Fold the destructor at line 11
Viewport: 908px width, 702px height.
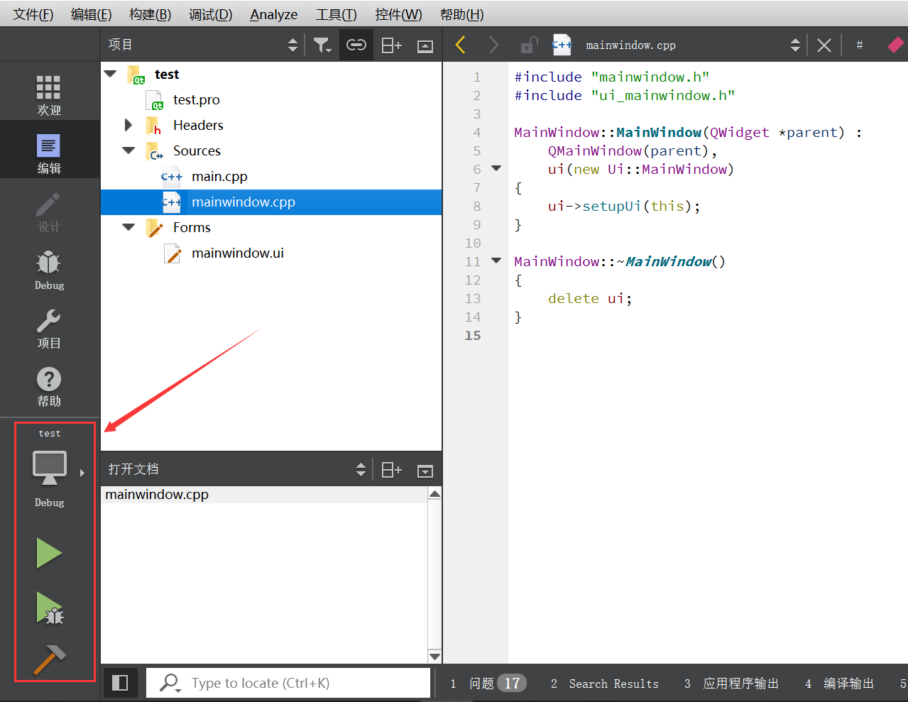[496, 260]
